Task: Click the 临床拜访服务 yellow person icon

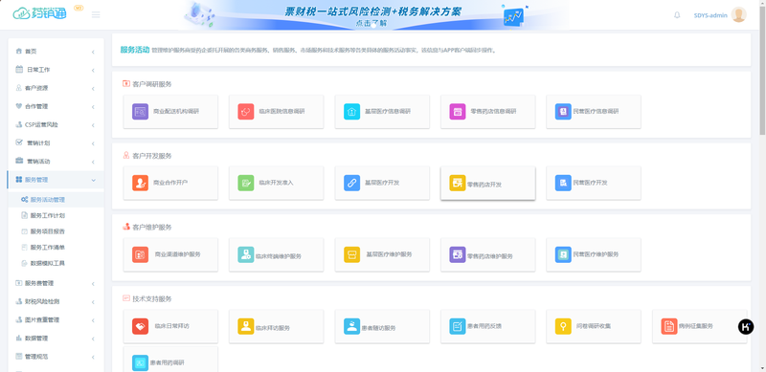Action: [x=246, y=326]
